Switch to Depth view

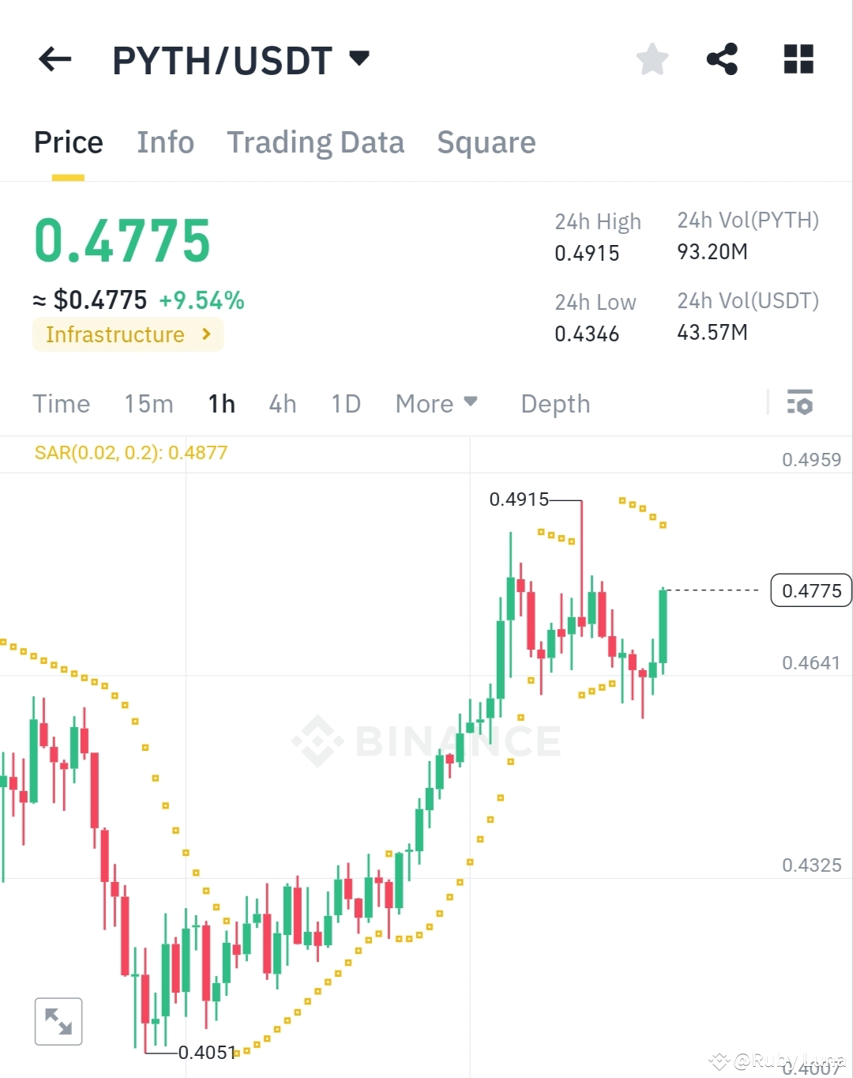(555, 403)
